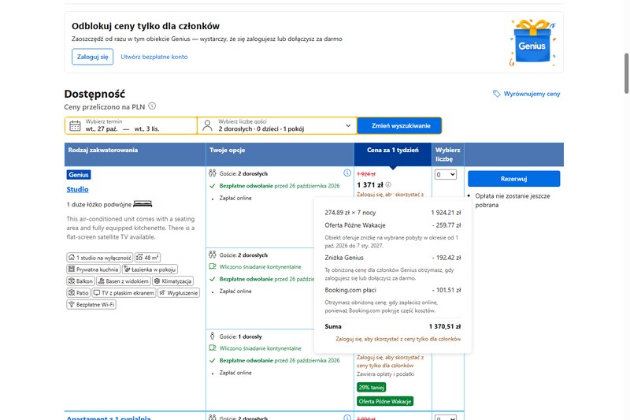Click the Klimatyzacja amenity tag
Image resolution: width=630 pixels, height=420 pixels.
[172, 281]
